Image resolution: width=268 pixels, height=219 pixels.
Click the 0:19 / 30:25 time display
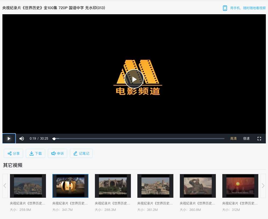tap(39, 138)
